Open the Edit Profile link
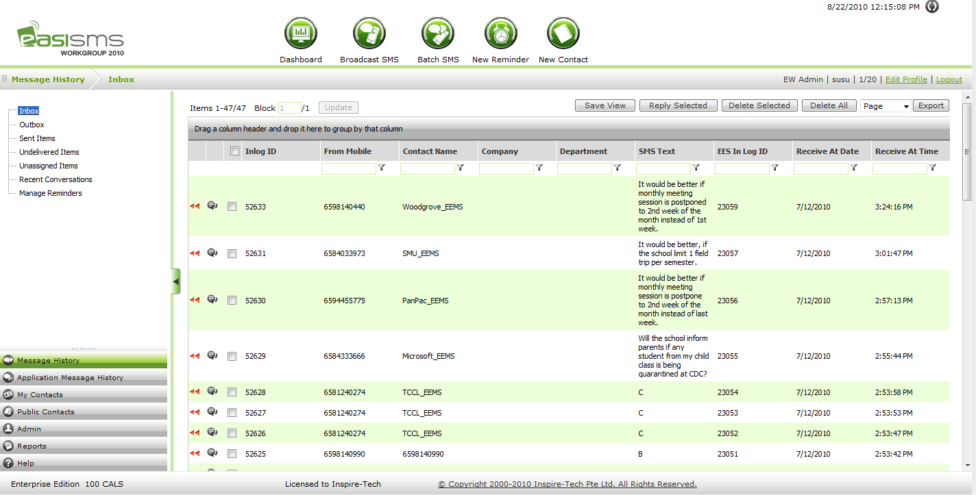Screen dimensions: 976x495 (x=906, y=79)
